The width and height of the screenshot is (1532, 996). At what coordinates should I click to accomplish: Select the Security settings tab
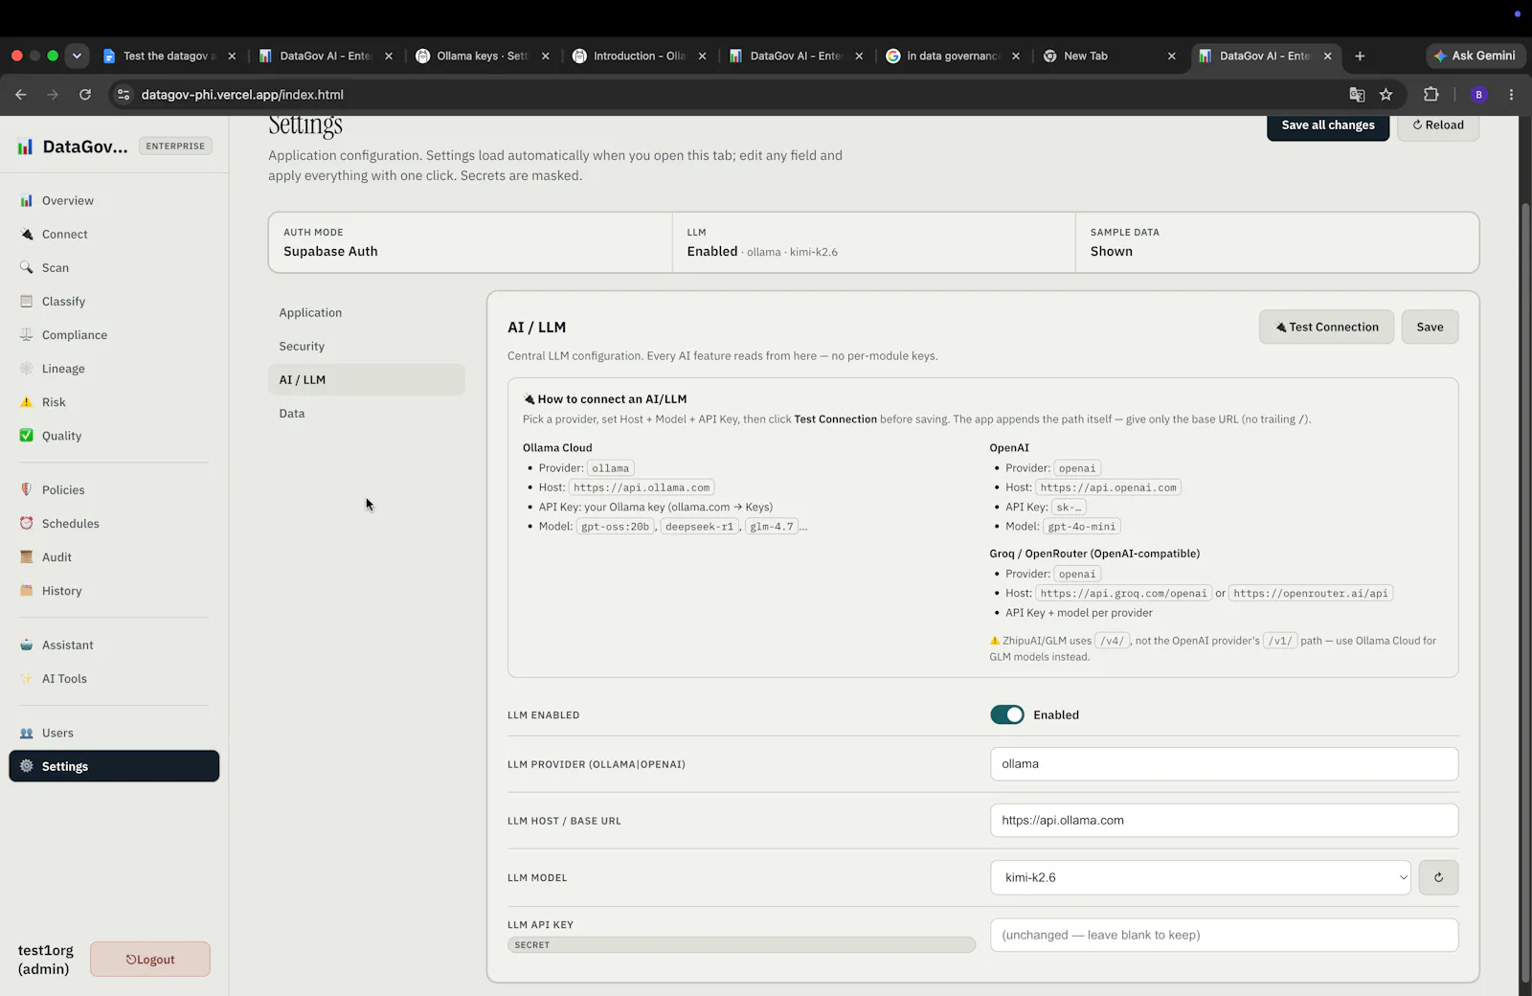pos(367,346)
